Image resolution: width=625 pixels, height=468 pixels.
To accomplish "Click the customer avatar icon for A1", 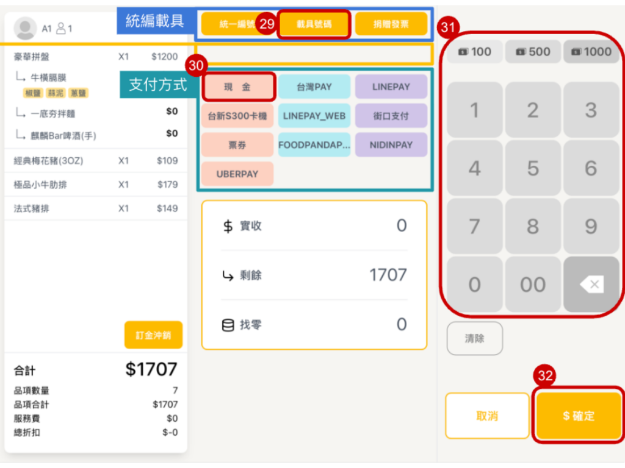I will point(26,28).
